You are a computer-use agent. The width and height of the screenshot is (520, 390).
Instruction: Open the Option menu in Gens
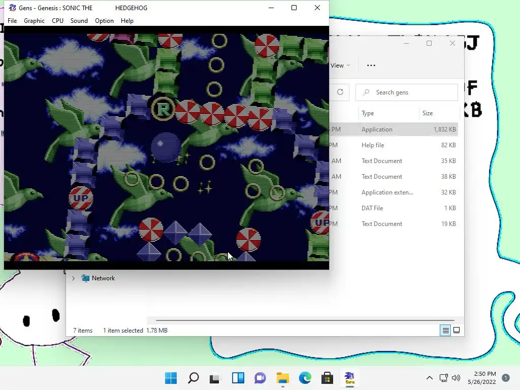pyautogui.click(x=104, y=20)
